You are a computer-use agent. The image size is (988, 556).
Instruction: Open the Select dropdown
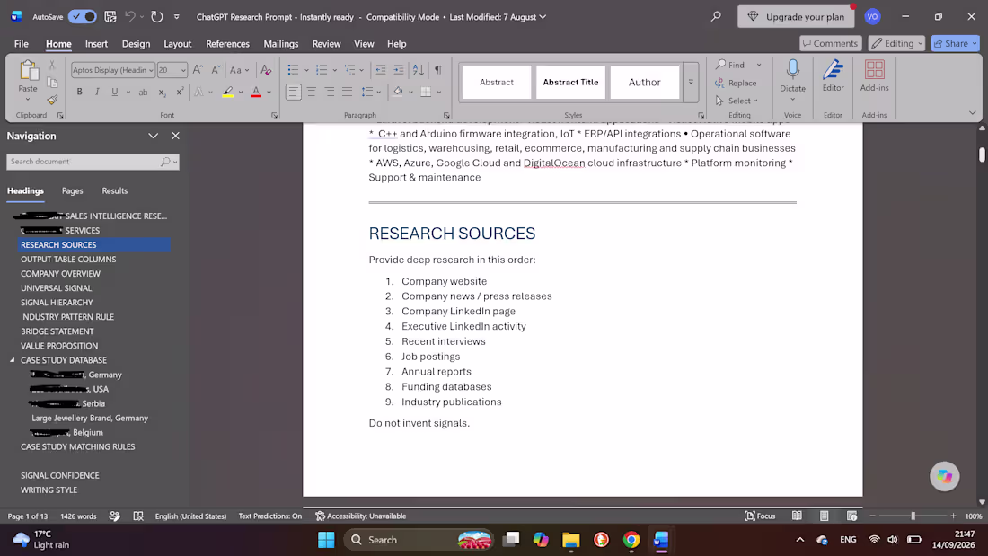pos(737,101)
